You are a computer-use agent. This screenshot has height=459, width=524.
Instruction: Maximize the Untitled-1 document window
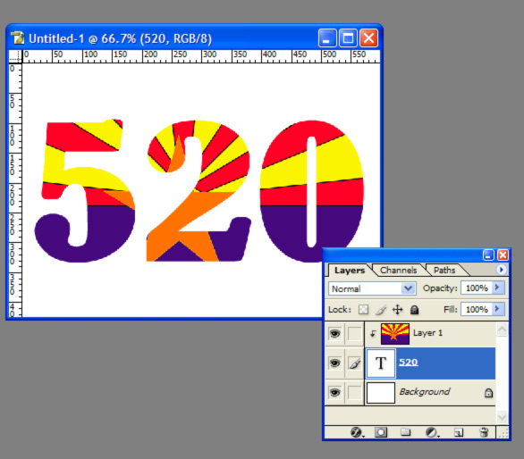(x=348, y=38)
